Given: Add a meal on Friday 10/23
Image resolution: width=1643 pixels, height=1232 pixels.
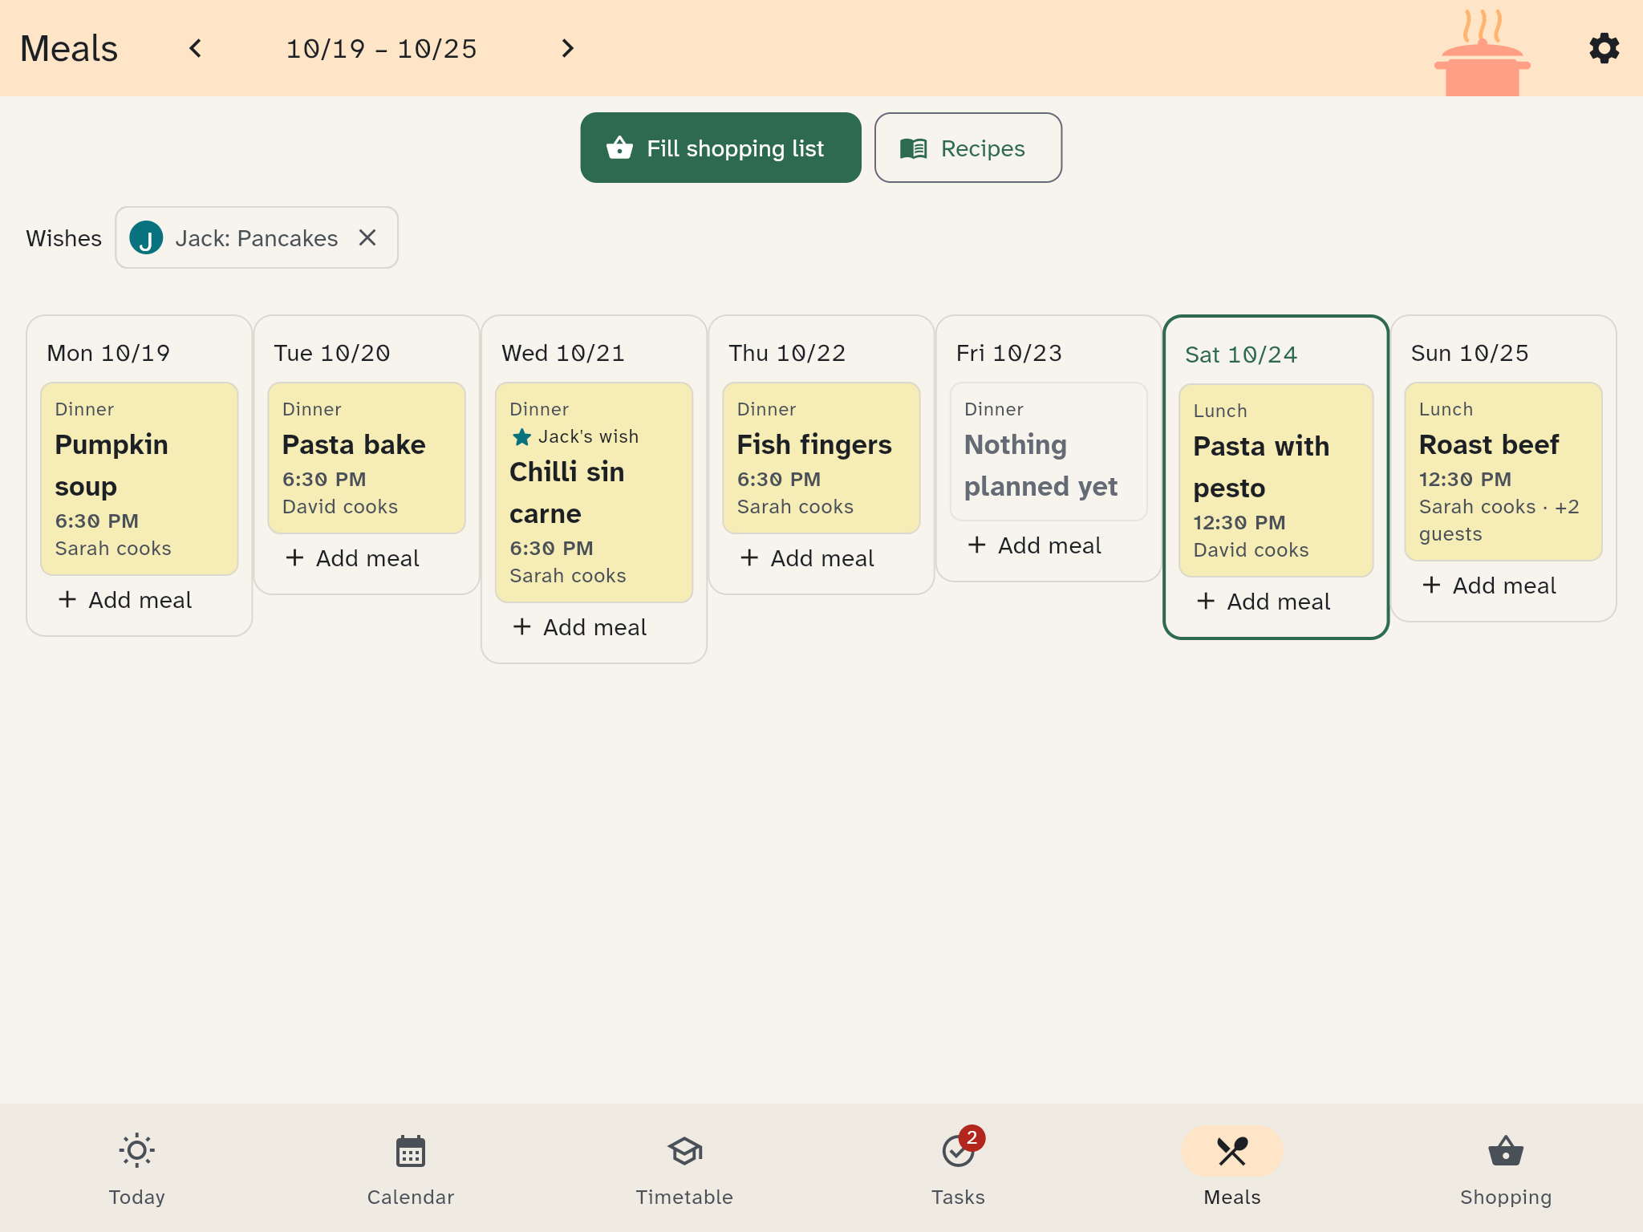Looking at the screenshot, I should click(x=1034, y=545).
